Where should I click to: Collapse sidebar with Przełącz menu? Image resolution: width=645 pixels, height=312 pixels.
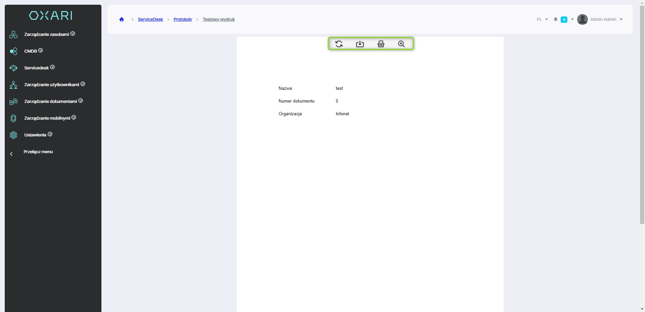pos(38,152)
